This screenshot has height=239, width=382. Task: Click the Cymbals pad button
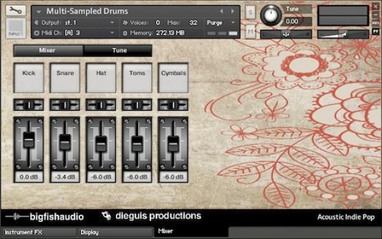pos(173,78)
